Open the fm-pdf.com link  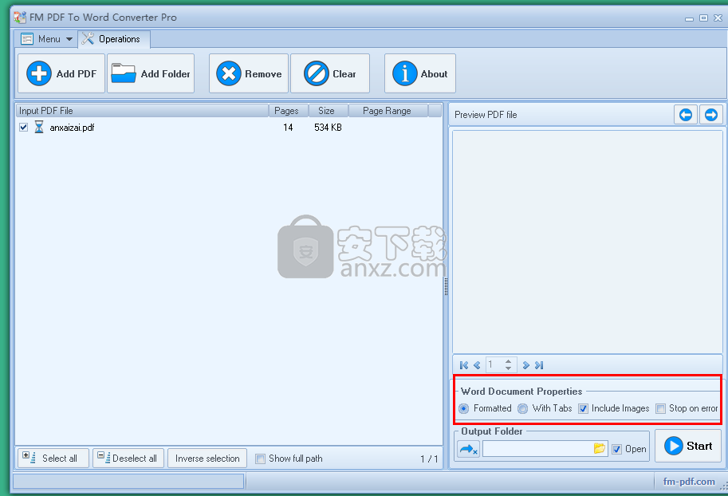coord(689,482)
